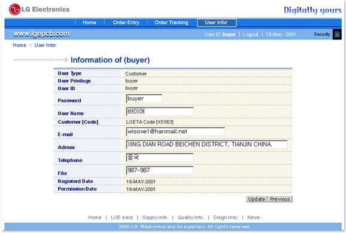Click the 'Digitally yours' slogan
This screenshot has width=346, height=233.
click(x=312, y=10)
